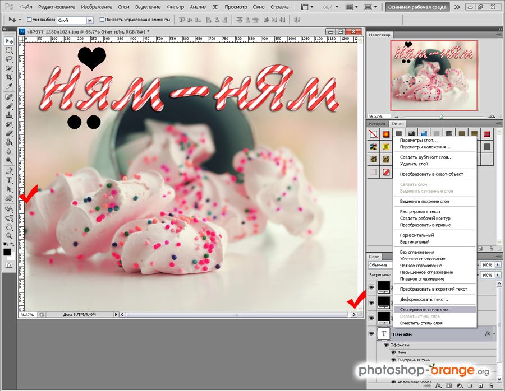Select the Lasso tool

pos(9,59)
